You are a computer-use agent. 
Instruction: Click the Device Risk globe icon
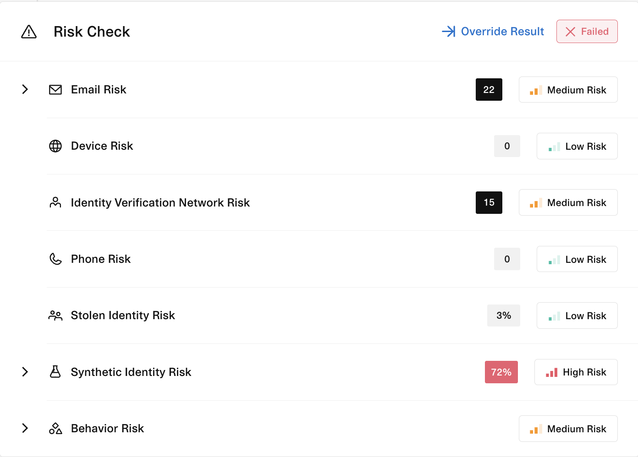point(55,146)
